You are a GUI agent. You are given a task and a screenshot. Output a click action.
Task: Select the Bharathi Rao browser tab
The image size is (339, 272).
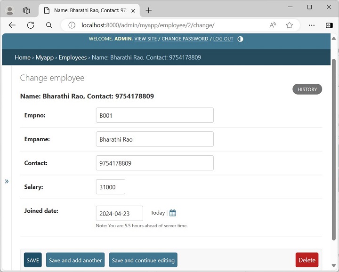[x=89, y=10]
